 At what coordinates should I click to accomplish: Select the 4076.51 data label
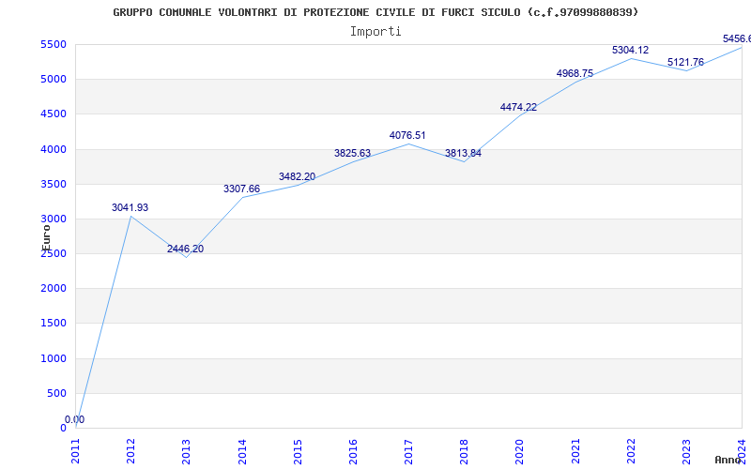point(407,135)
